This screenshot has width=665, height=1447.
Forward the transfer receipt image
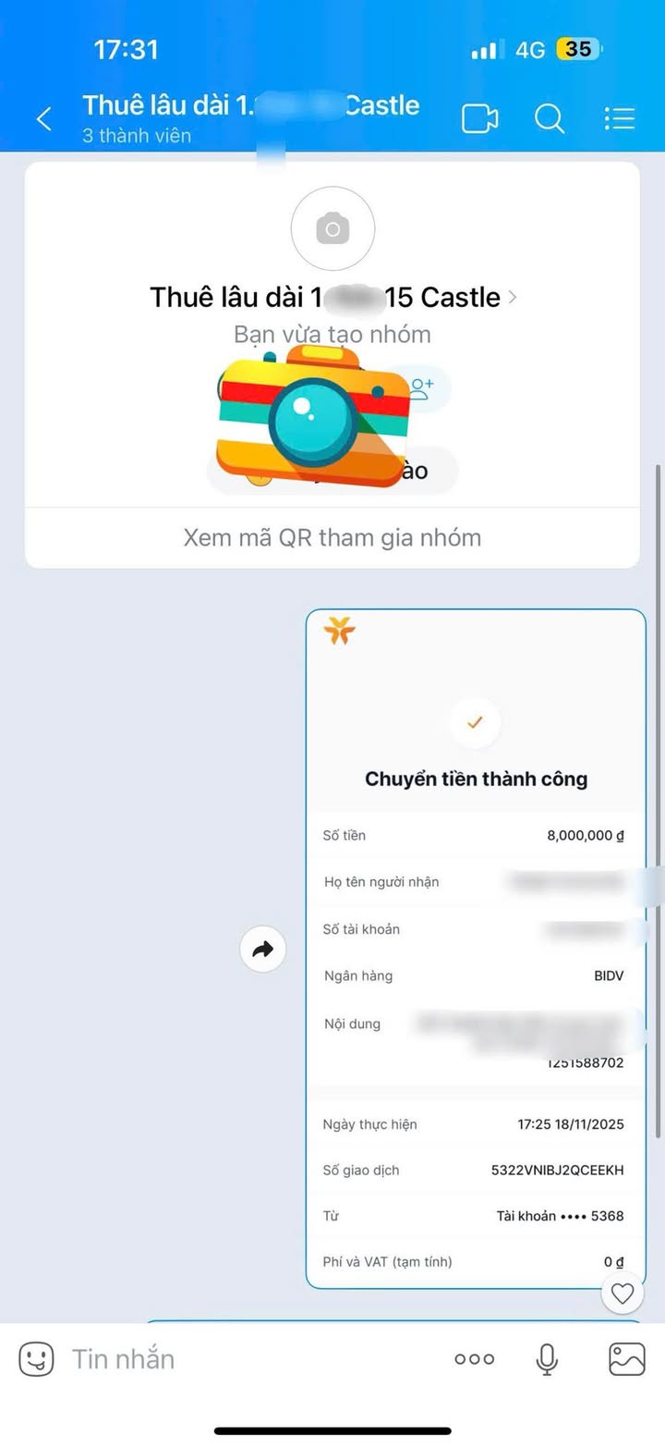point(263,949)
